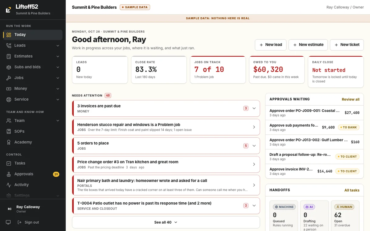Open the Close rate 83.3% card

pyautogui.click(x=159, y=70)
